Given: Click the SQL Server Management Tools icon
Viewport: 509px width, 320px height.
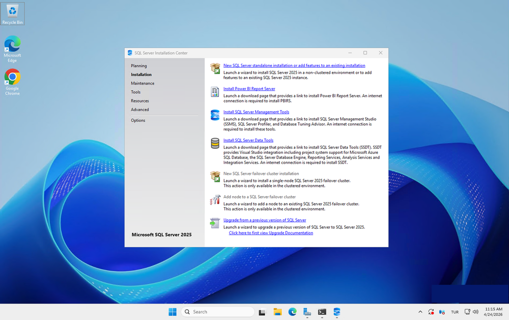Looking at the screenshot, I should 215,115.
